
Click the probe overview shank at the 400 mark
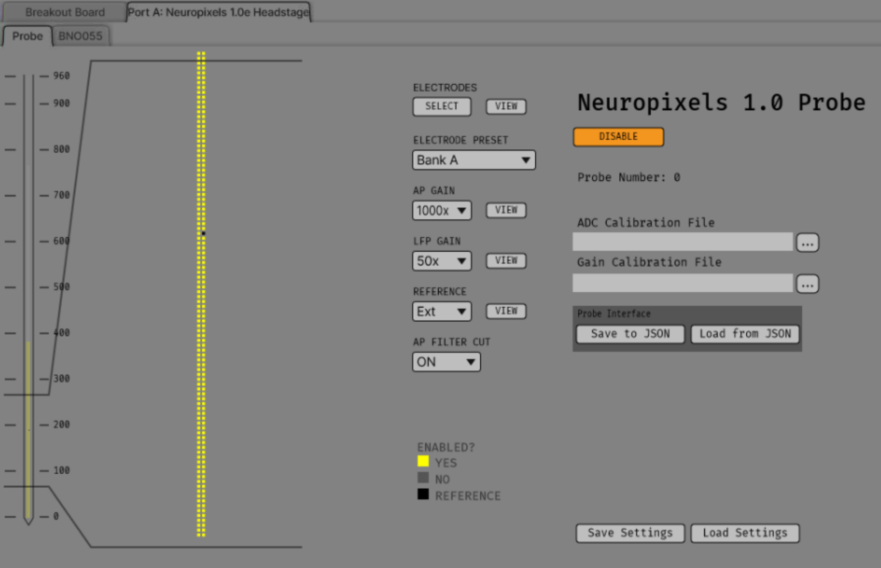click(x=28, y=333)
